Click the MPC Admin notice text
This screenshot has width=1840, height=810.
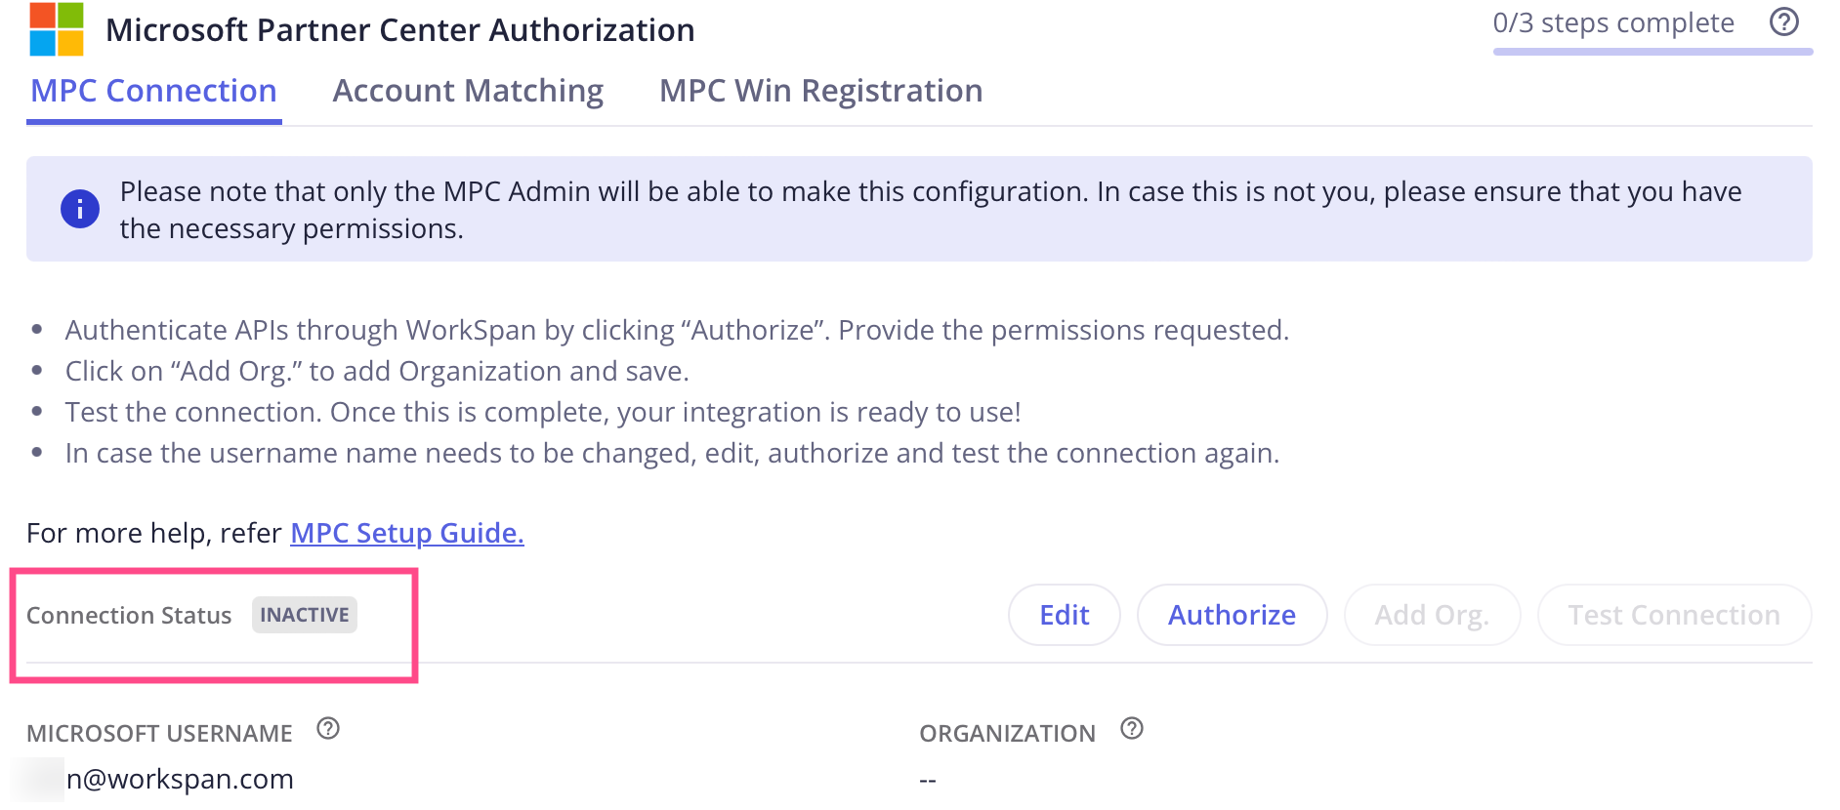coord(931,210)
